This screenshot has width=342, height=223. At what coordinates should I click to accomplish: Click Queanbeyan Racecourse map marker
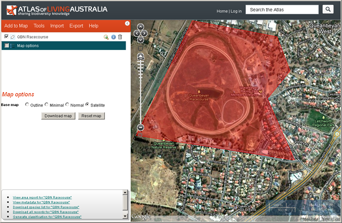(x=199, y=92)
